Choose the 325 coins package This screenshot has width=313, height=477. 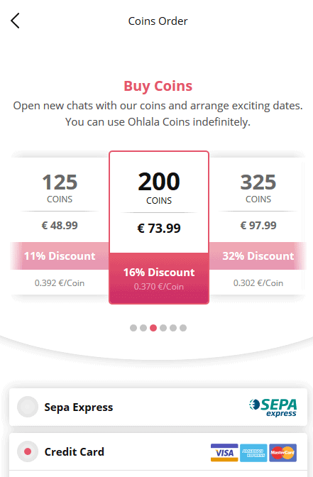(258, 226)
